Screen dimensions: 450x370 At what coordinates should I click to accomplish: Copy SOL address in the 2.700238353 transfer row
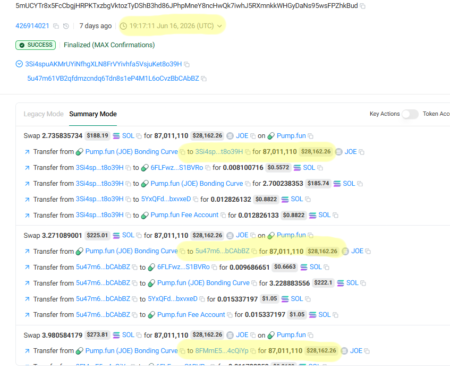[360, 184]
